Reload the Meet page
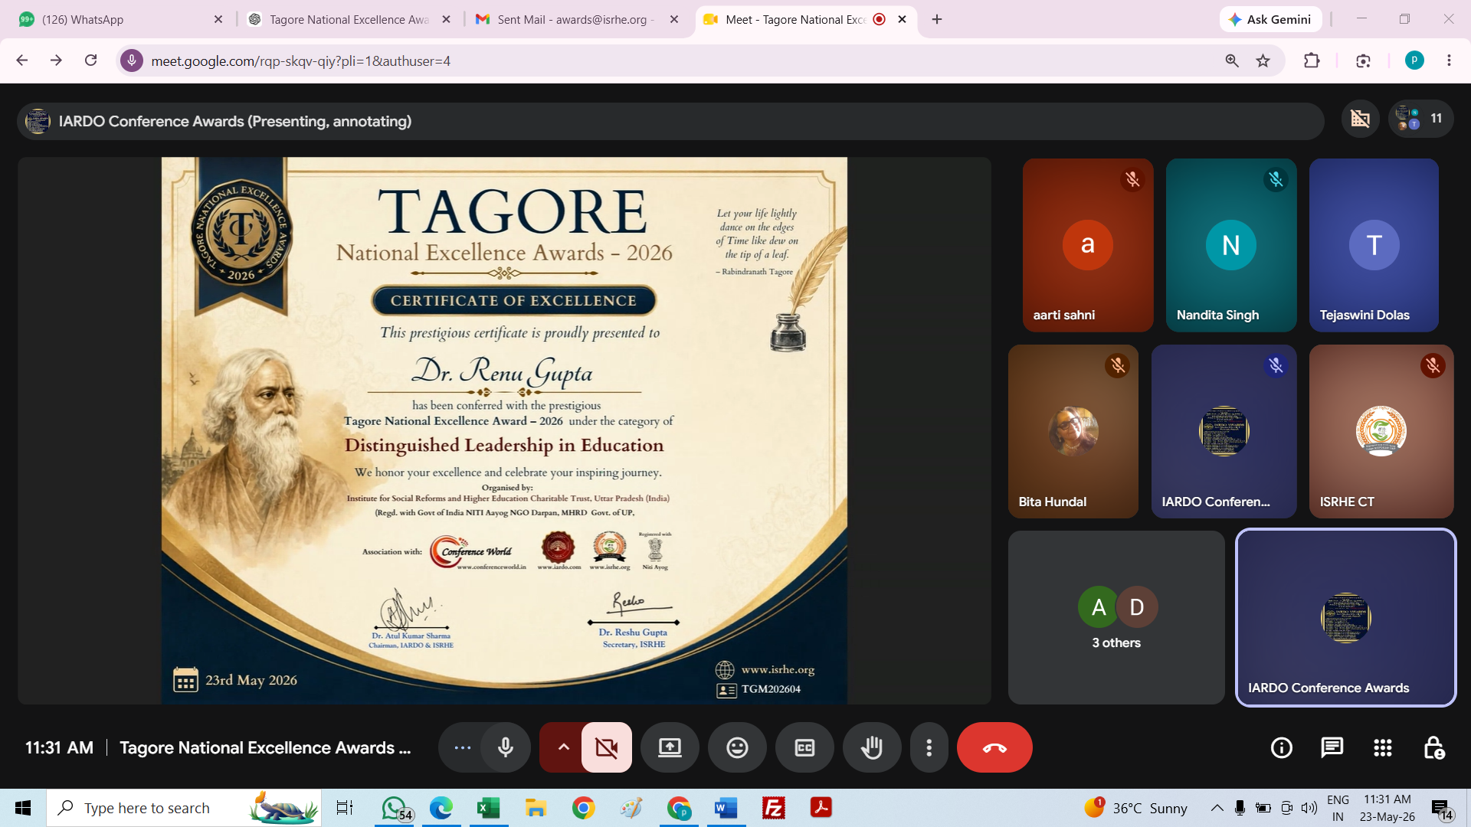This screenshot has height=827, width=1471. click(x=90, y=60)
